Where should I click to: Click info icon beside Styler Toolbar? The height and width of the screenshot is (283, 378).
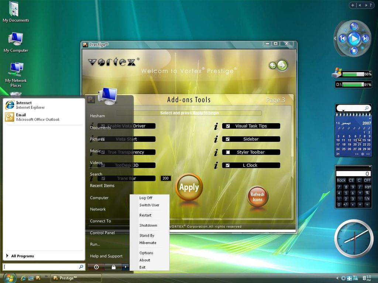[x=216, y=152]
